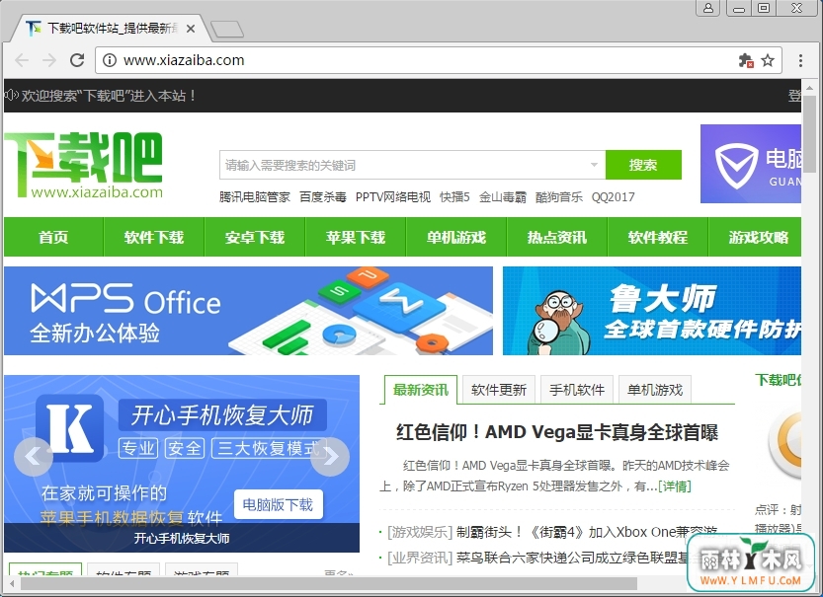Open 安卓下载 navigation item
The image size is (823, 597).
255,237
